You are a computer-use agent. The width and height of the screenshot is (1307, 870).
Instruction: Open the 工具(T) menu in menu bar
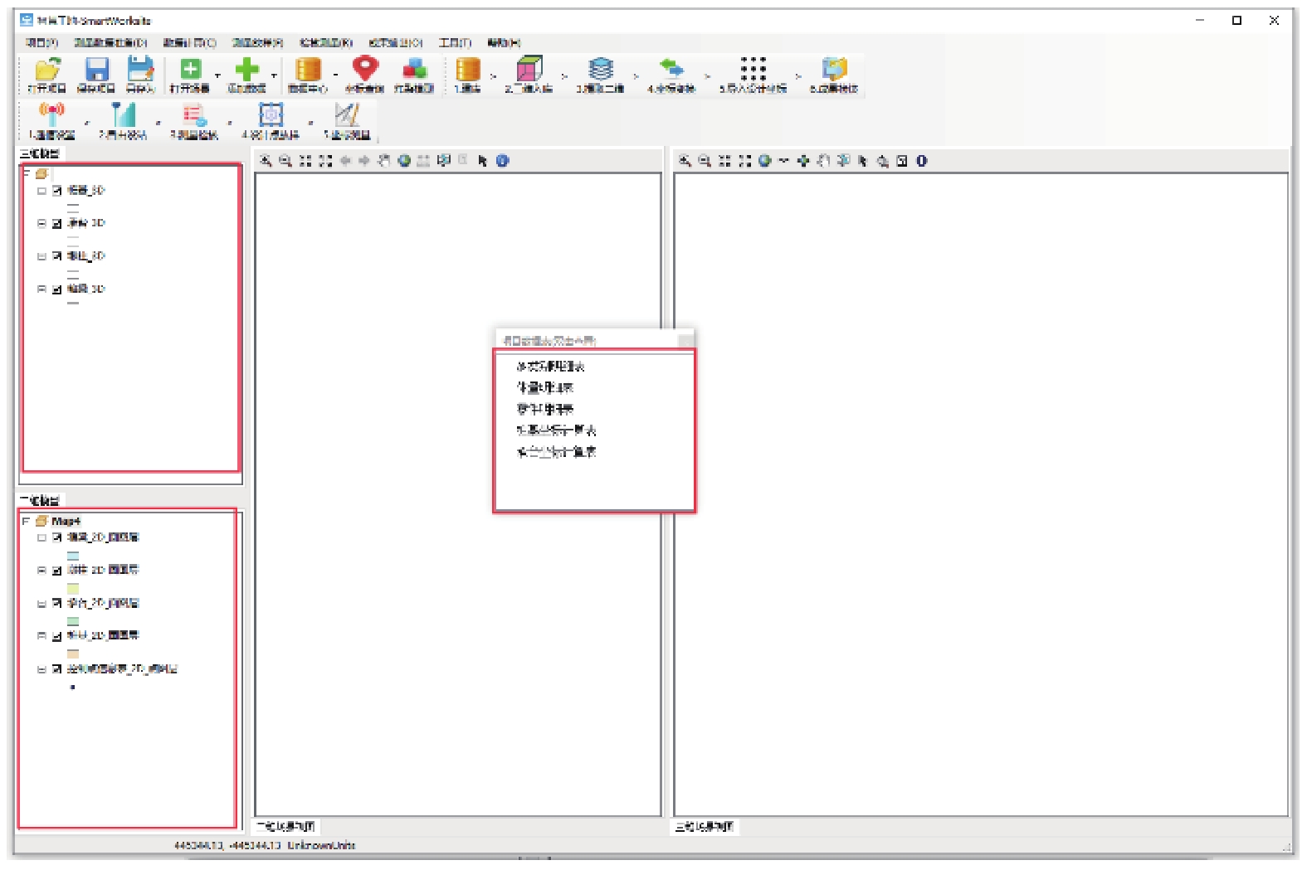coord(454,42)
